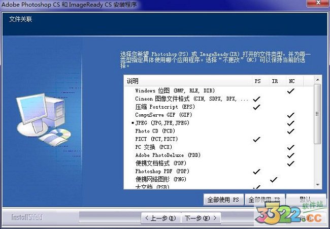This screenshot has height=229, width=330.
Task: Toggle NC checkmark for PC 交换 row
Action: [290, 147]
